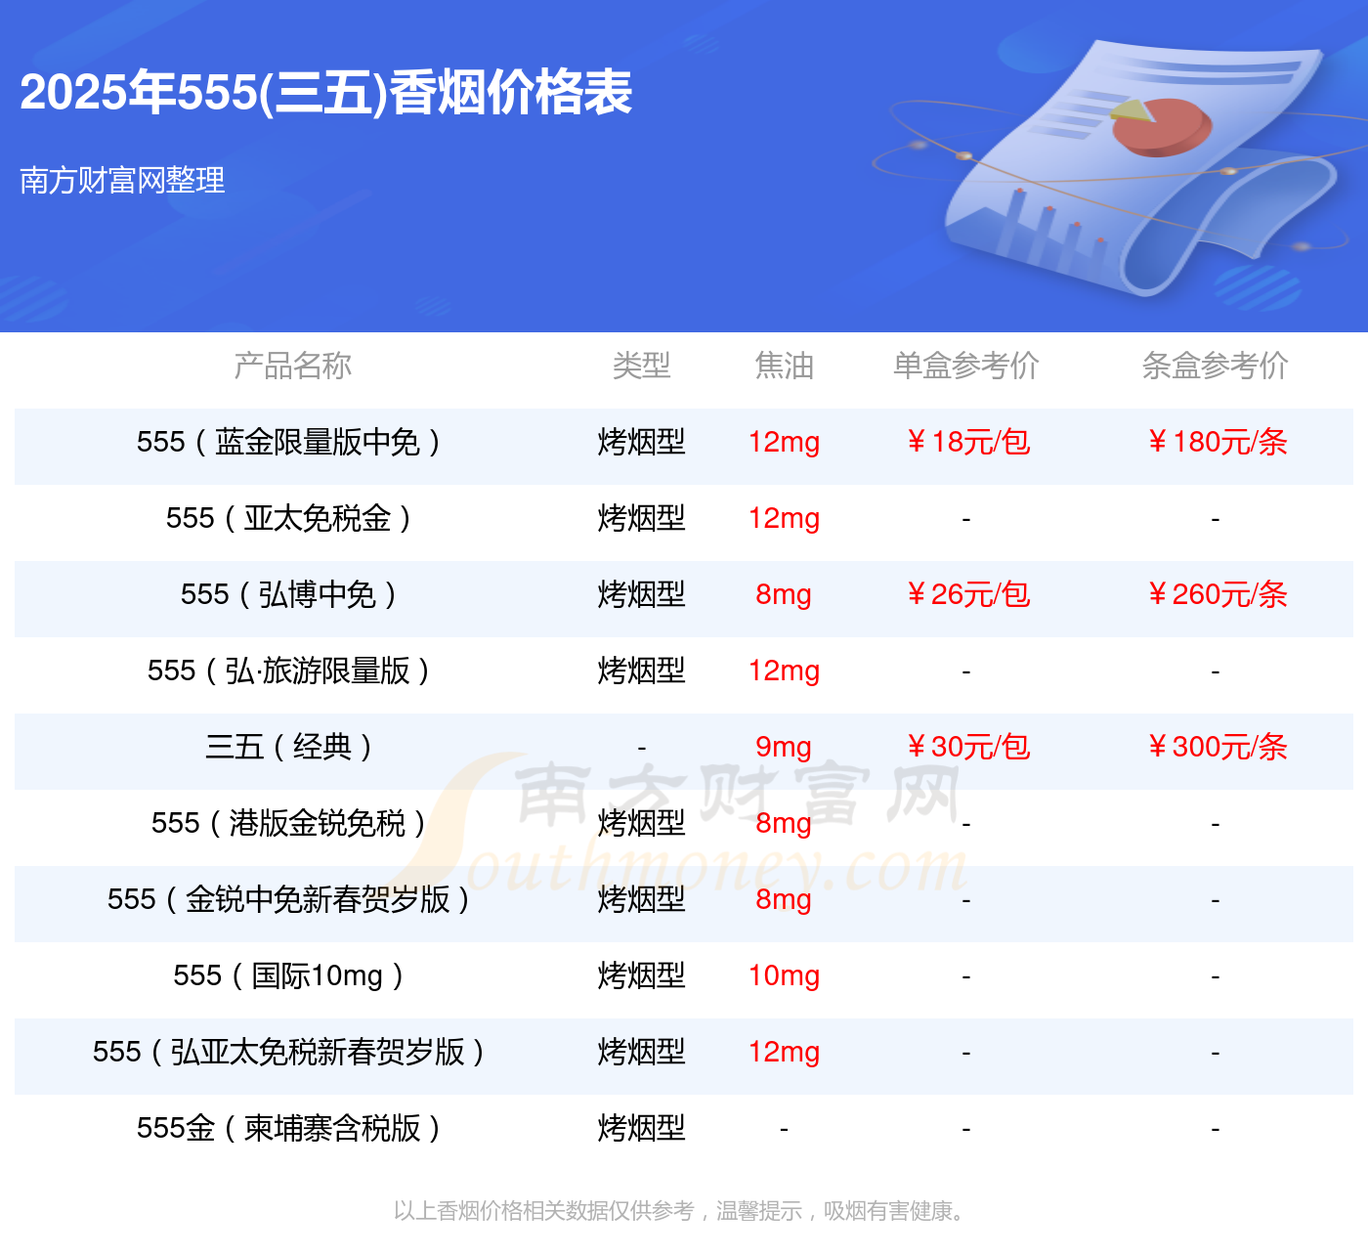
Task: Select "烤烟型" in the 金锐中免新春贺岁版 row
Action: pos(641,899)
